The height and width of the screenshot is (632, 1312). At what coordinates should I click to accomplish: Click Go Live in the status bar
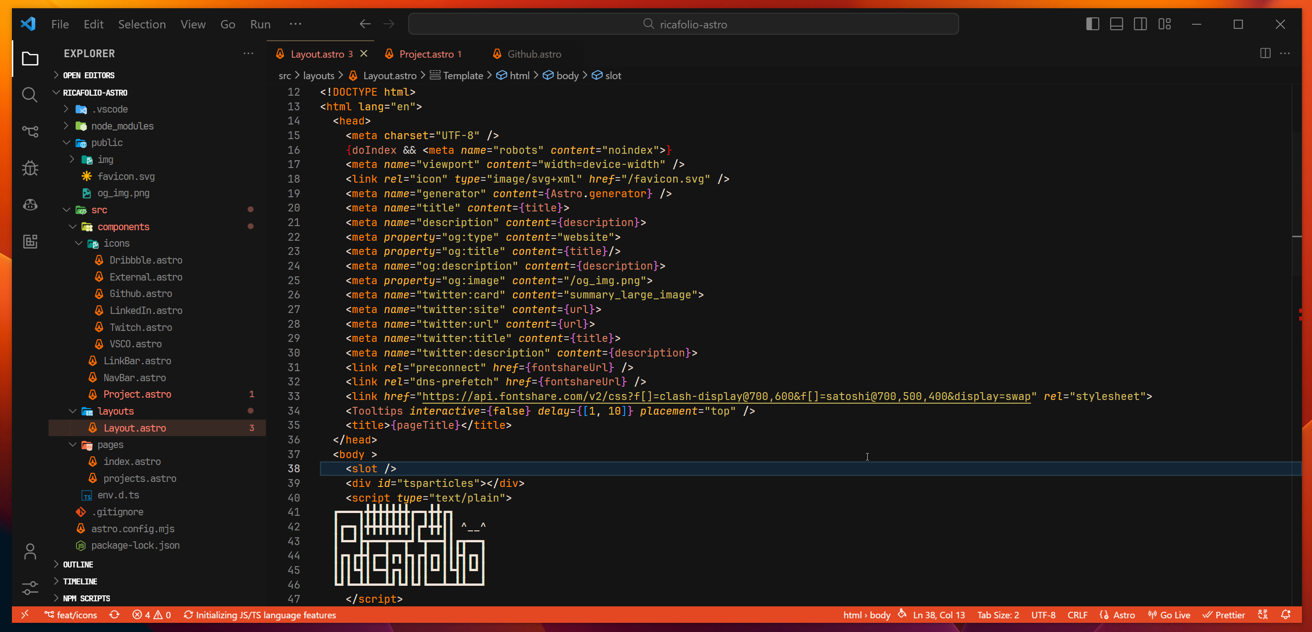[1169, 615]
